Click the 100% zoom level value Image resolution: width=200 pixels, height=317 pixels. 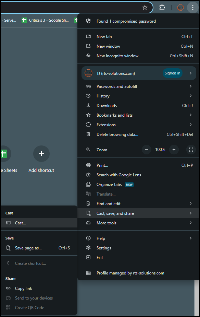[160, 150]
